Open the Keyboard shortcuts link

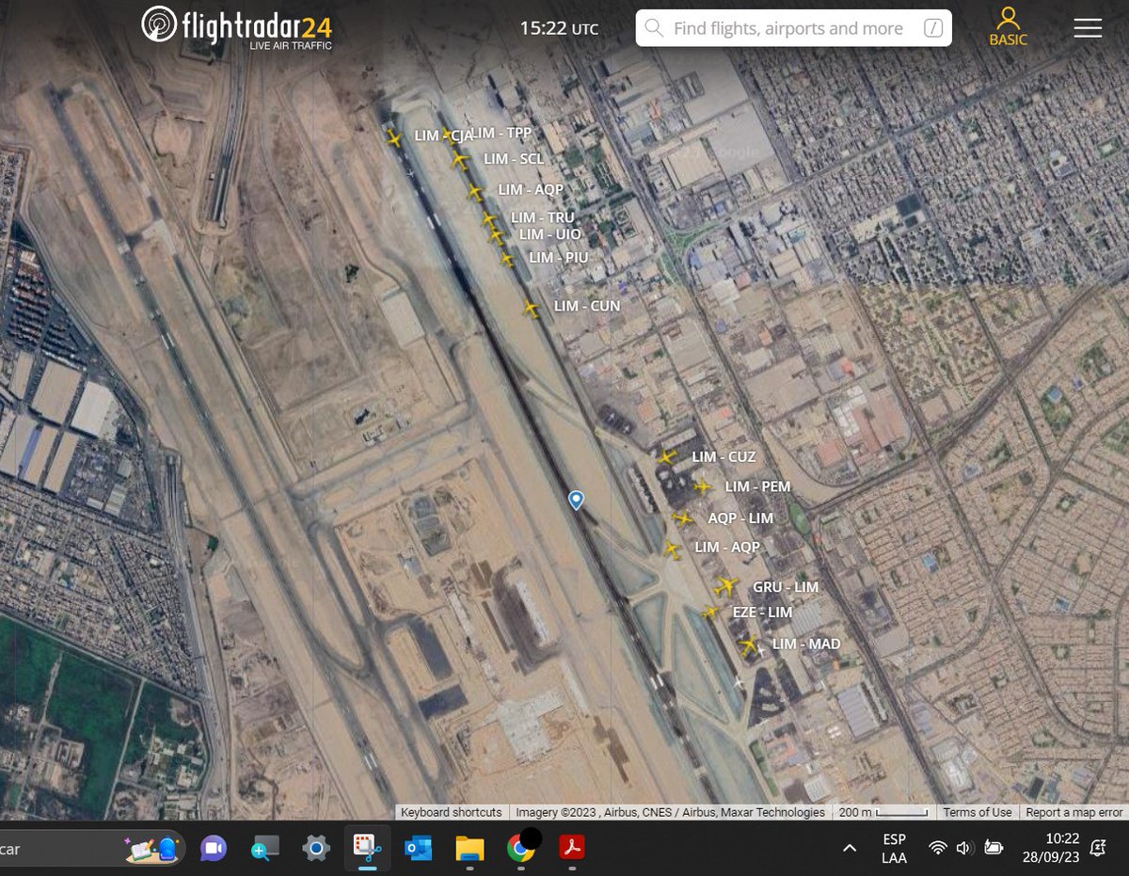[451, 812]
